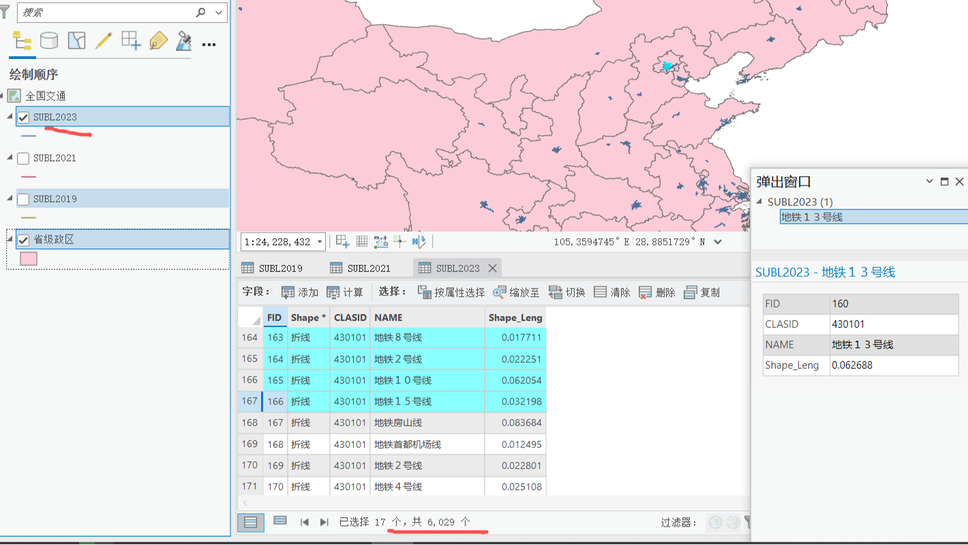Turn on the SUBL2019 layer checkbox
Screen dimensions: 968x545
click(x=23, y=199)
